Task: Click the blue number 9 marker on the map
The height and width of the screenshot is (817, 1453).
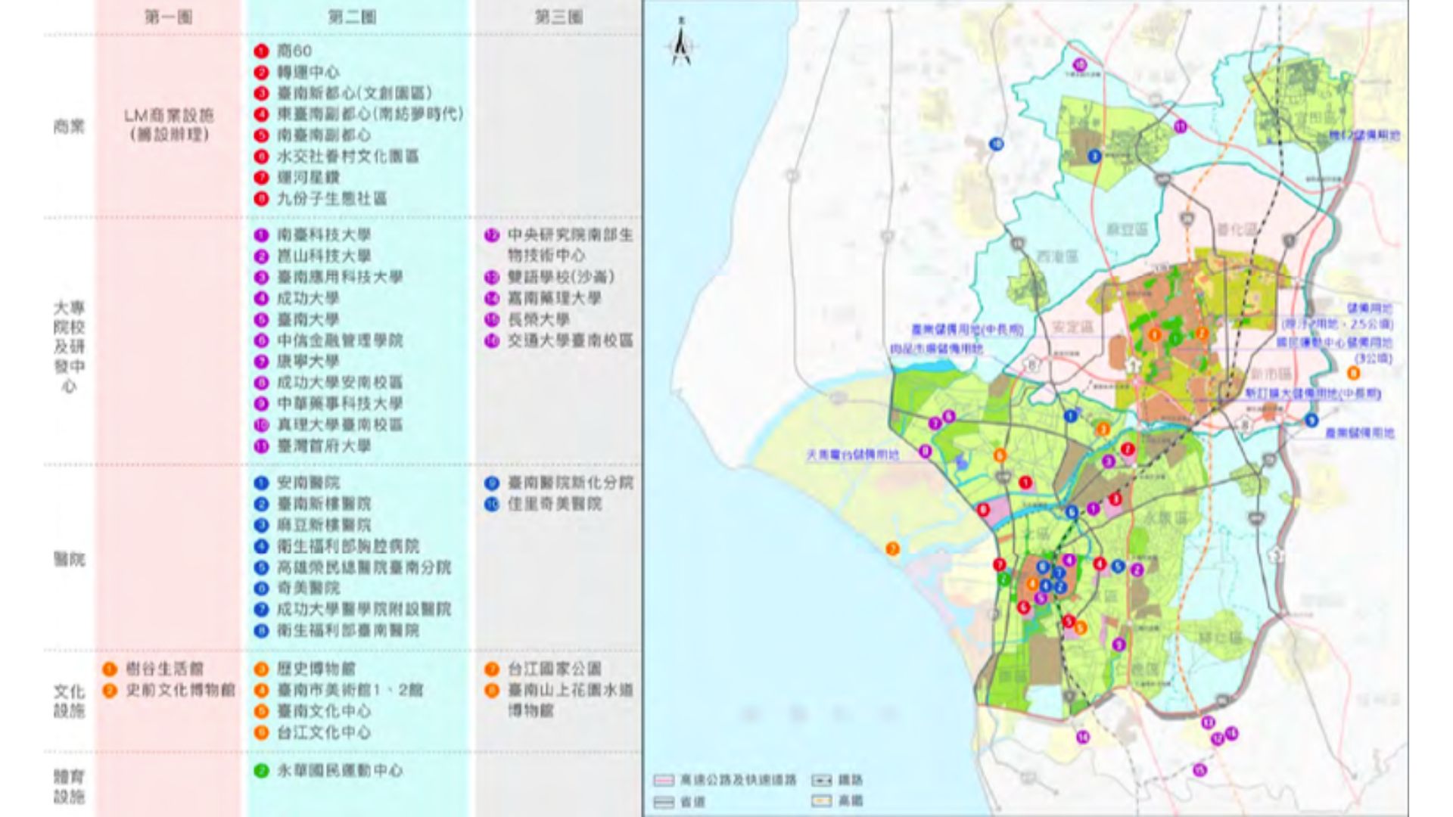Action: point(1311,421)
